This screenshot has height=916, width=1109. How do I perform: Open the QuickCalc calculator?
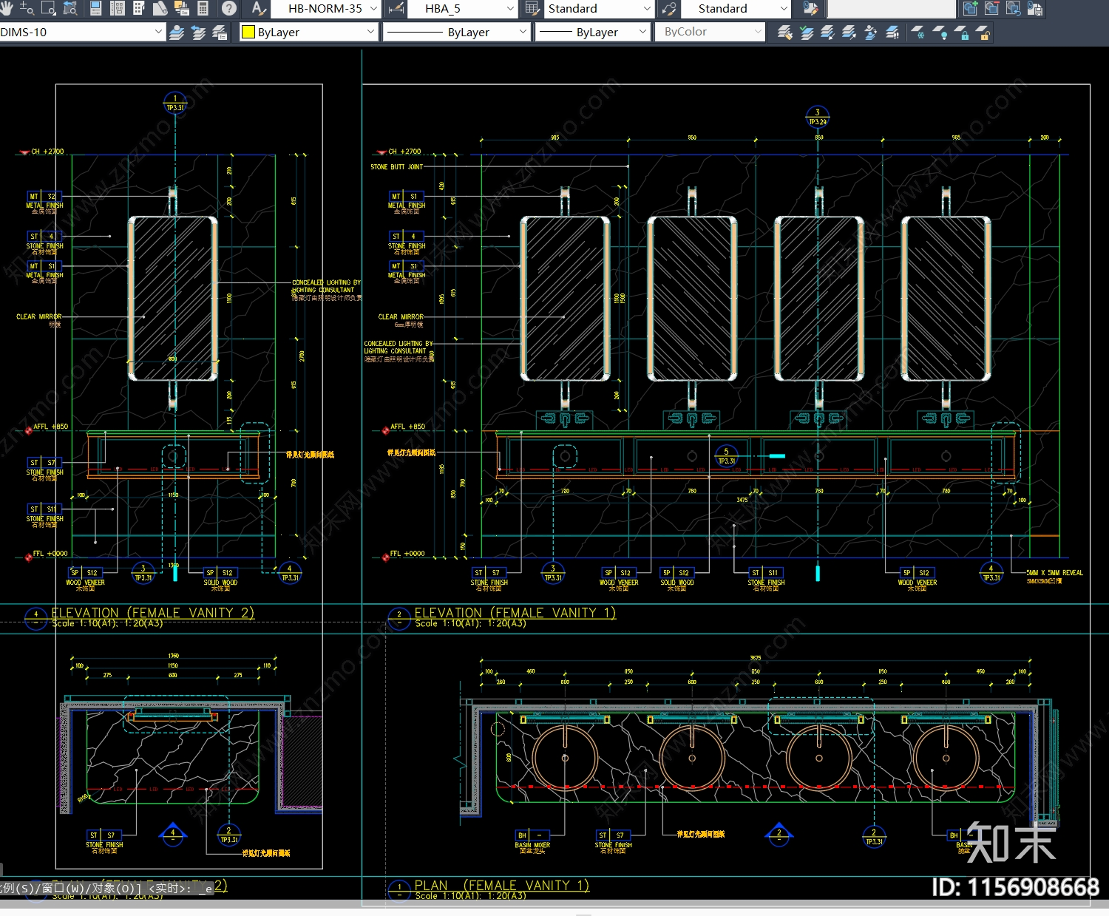(203, 8)
